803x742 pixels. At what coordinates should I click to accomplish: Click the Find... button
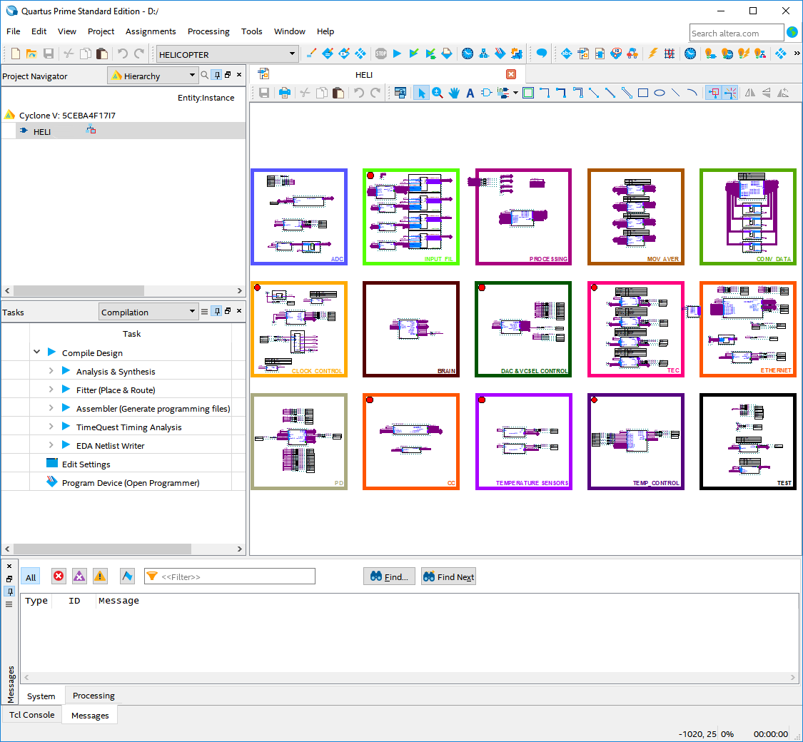(389, 576)
